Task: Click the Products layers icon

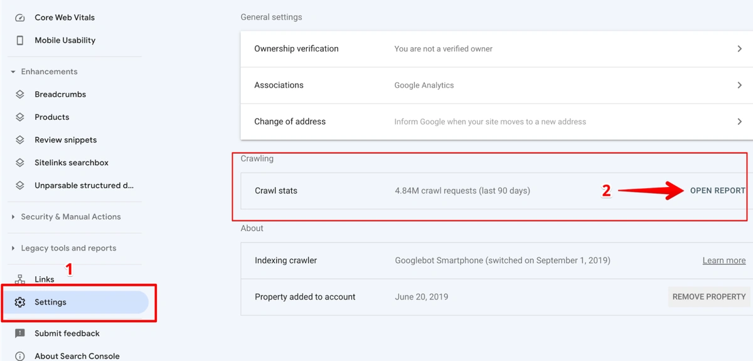Action: [x=20, y=117]
